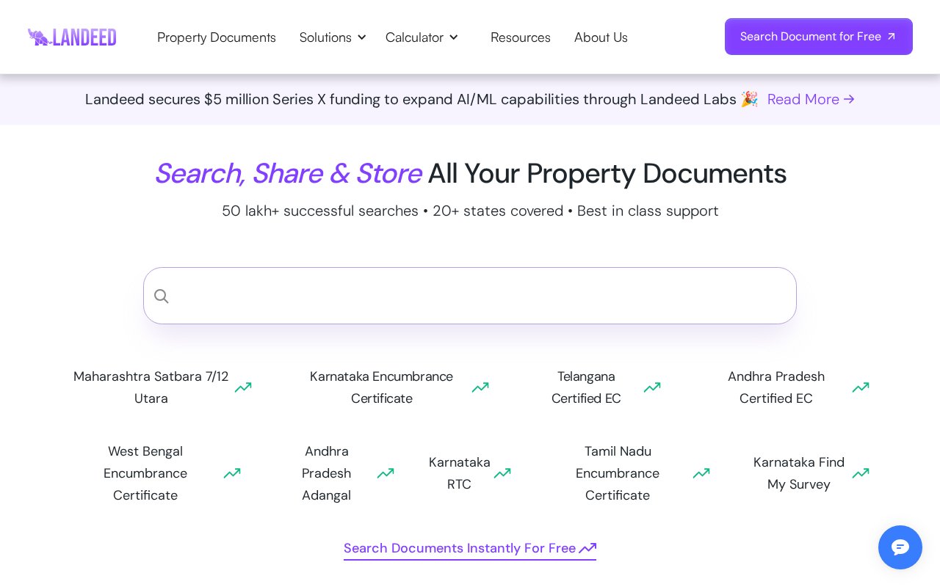This screenshot has height=587, width=940.
Task: Click the Search, Share & Store heading
Action: tap(470, 173)
